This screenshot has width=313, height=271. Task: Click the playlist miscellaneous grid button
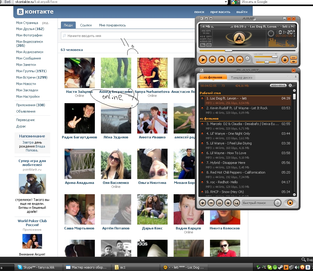(x=219, y=203)
